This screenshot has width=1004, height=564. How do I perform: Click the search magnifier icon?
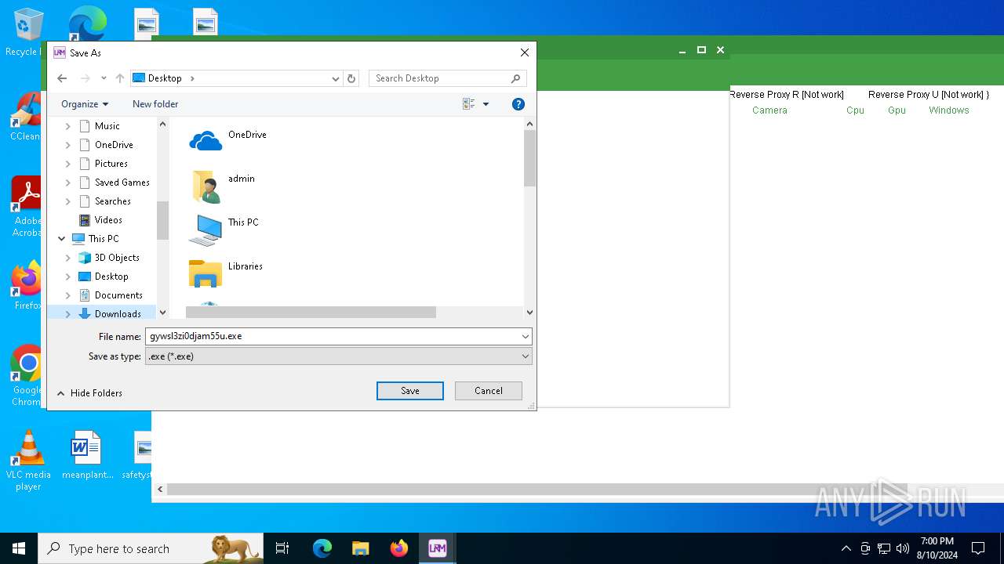pyautogui.click(x=515, y=78)
